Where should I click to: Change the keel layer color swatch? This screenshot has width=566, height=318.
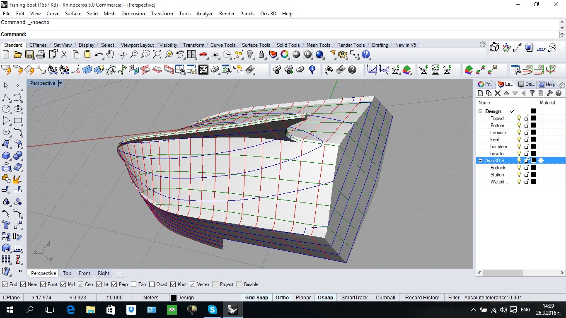(534, 140)
